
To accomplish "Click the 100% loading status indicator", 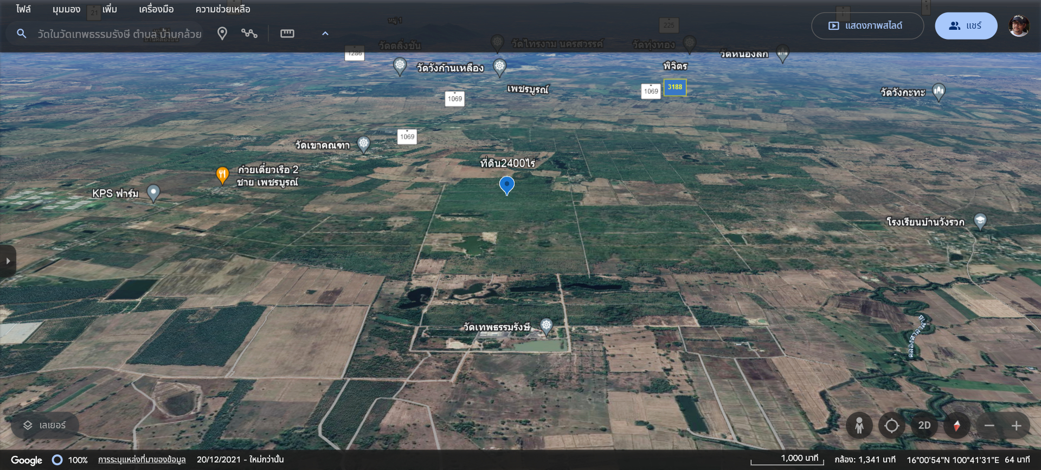I will pyautogui.click(x=70, y=460).
